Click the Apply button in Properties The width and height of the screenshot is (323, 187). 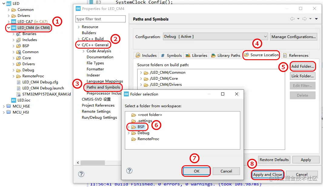(306, 160)
